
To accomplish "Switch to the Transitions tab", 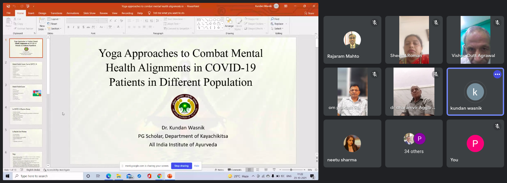I will coord(57,13).
